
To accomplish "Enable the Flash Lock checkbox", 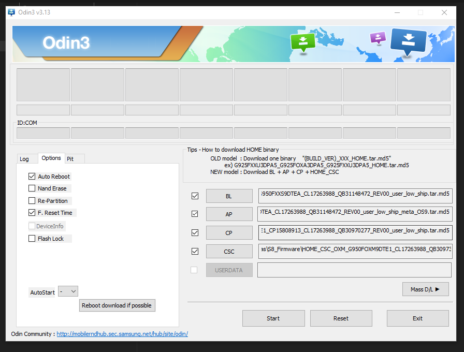I will [32, 239].
